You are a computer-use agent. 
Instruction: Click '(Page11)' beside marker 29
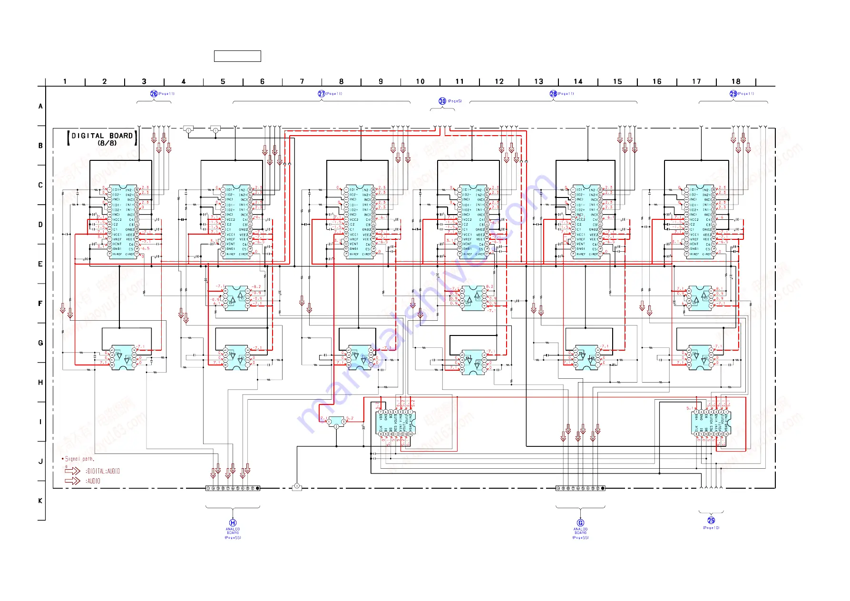(x=746, y=94)
